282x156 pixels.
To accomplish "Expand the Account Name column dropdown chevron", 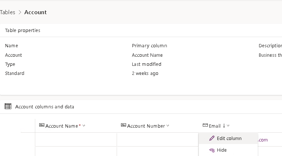I will click(x=84, y=126).
